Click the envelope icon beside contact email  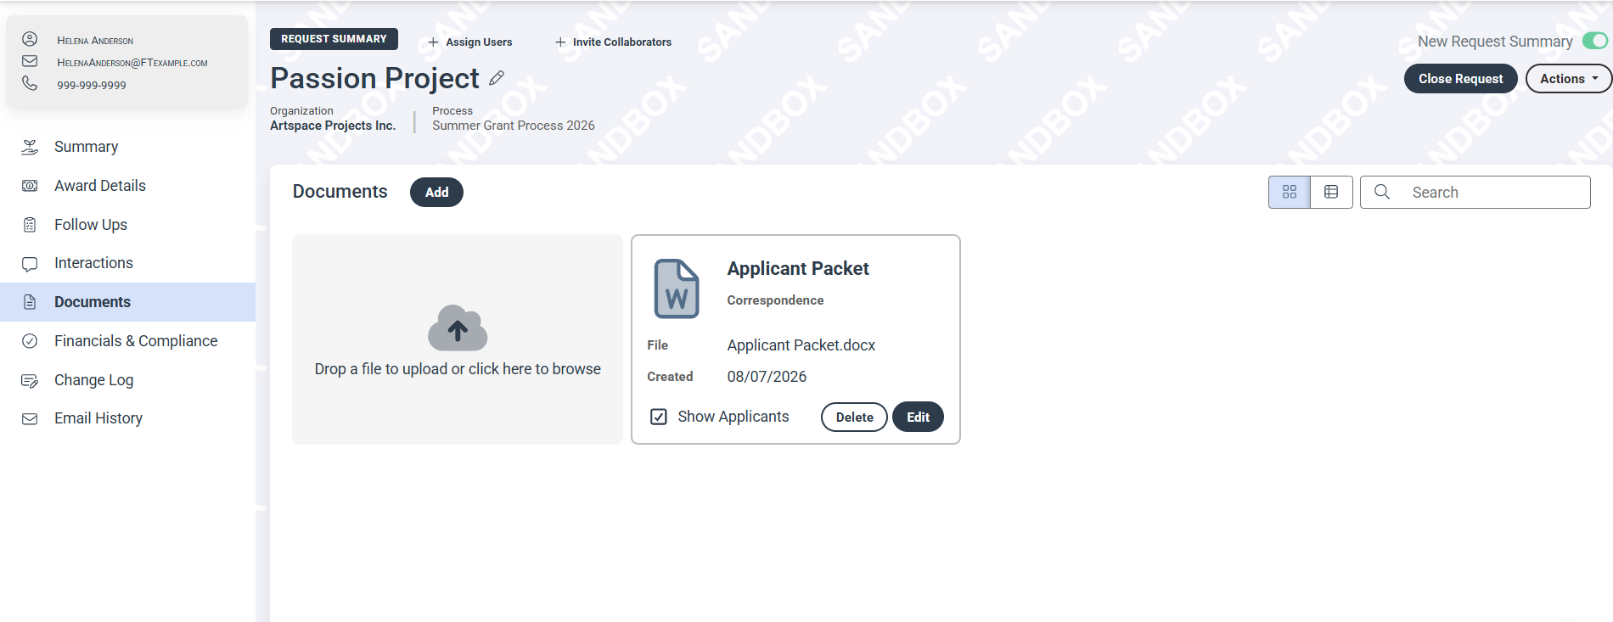click(x=30, y=61)
